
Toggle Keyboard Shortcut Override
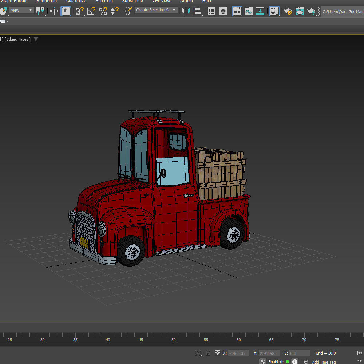(66, 11)
